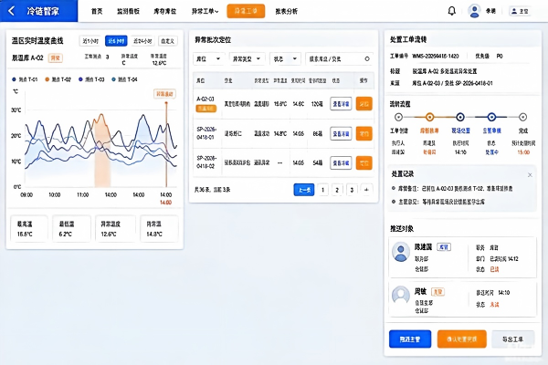Click the back arrow beside 冷链管家
The height and width of the screenshot is (365, 548).
pyautogui.click(x=11, y=11)
